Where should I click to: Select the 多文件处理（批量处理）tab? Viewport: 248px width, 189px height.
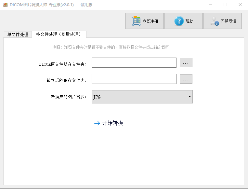pos(59,34)
